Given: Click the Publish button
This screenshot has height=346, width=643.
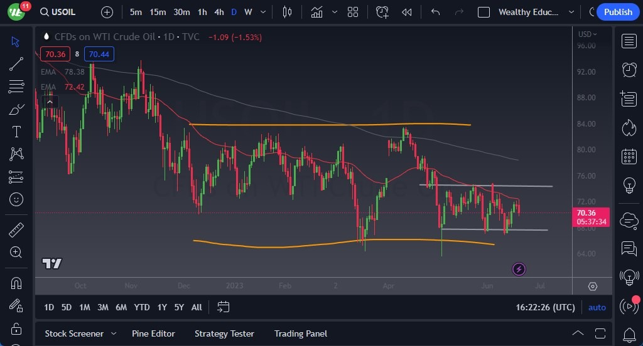Looking at the screenshot, I should [x=618, y=12].
